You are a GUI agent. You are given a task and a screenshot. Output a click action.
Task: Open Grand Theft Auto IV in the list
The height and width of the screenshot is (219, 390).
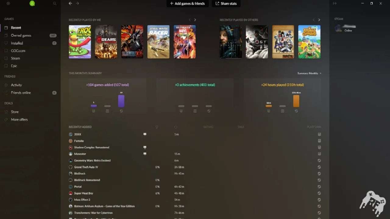tap(86, 167)
